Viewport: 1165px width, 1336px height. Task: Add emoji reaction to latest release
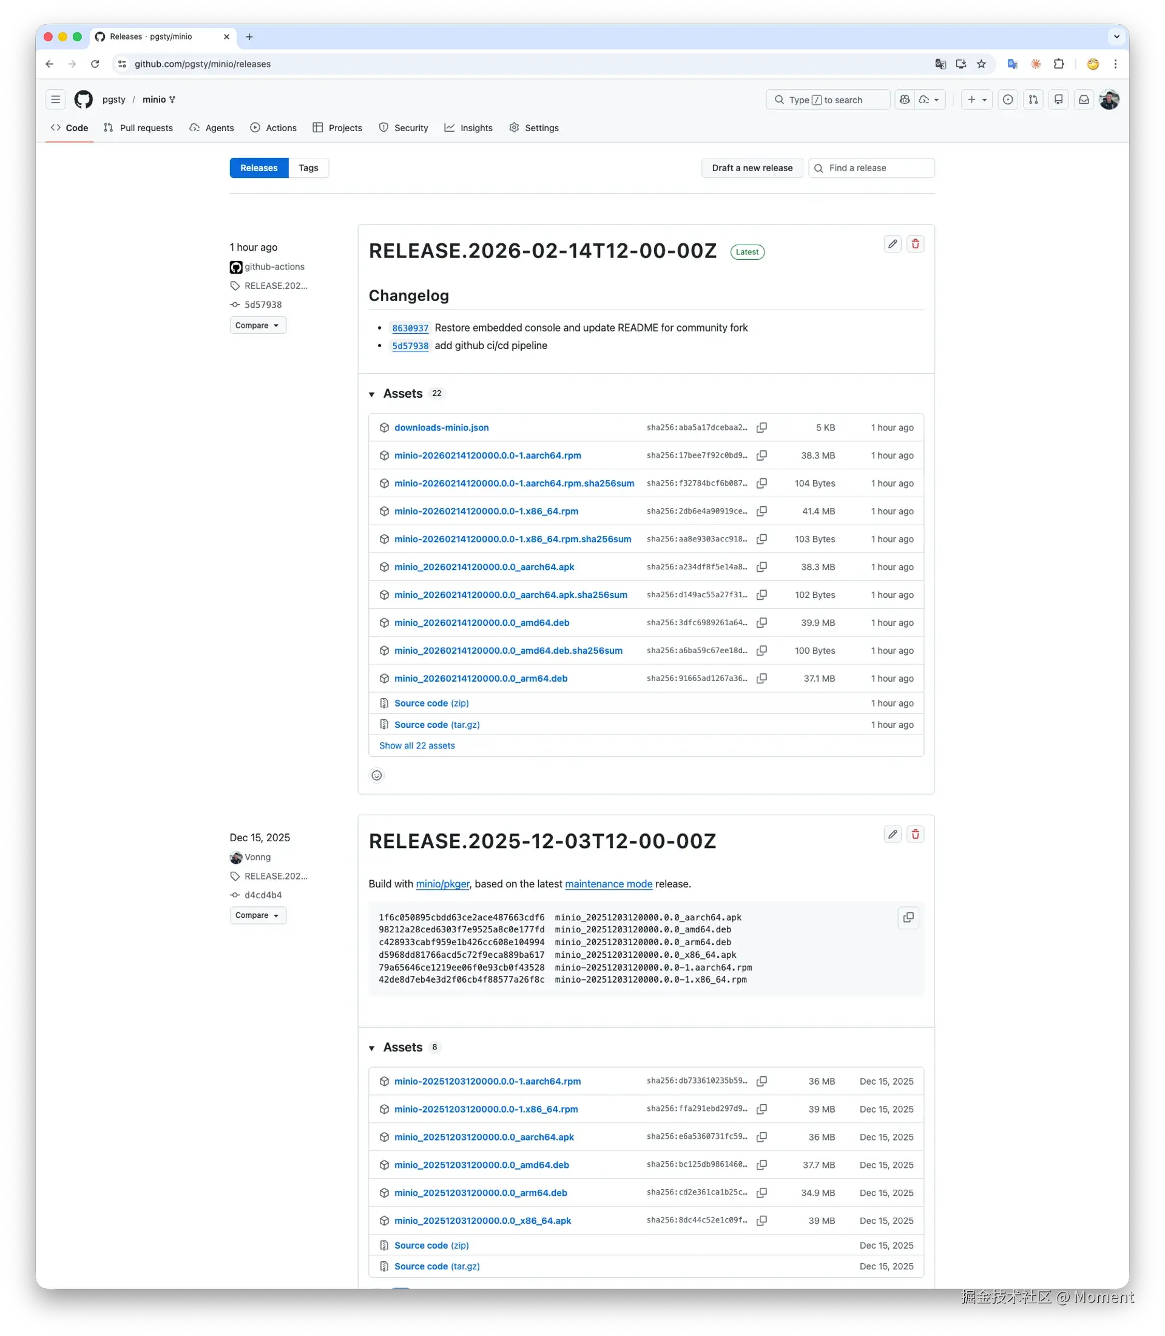pos(376,775)
